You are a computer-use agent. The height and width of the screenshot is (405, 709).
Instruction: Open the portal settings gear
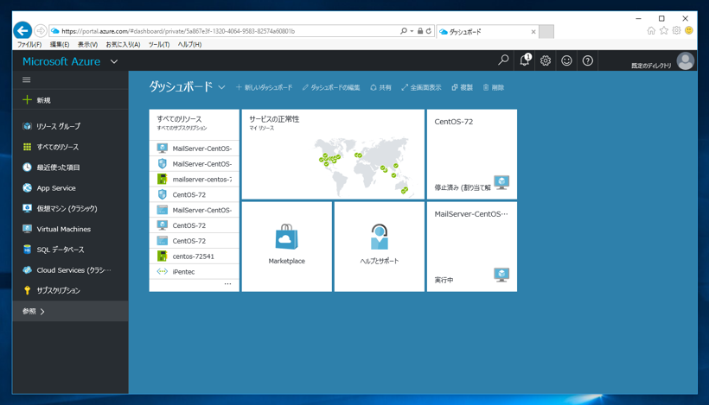point(546,60)
